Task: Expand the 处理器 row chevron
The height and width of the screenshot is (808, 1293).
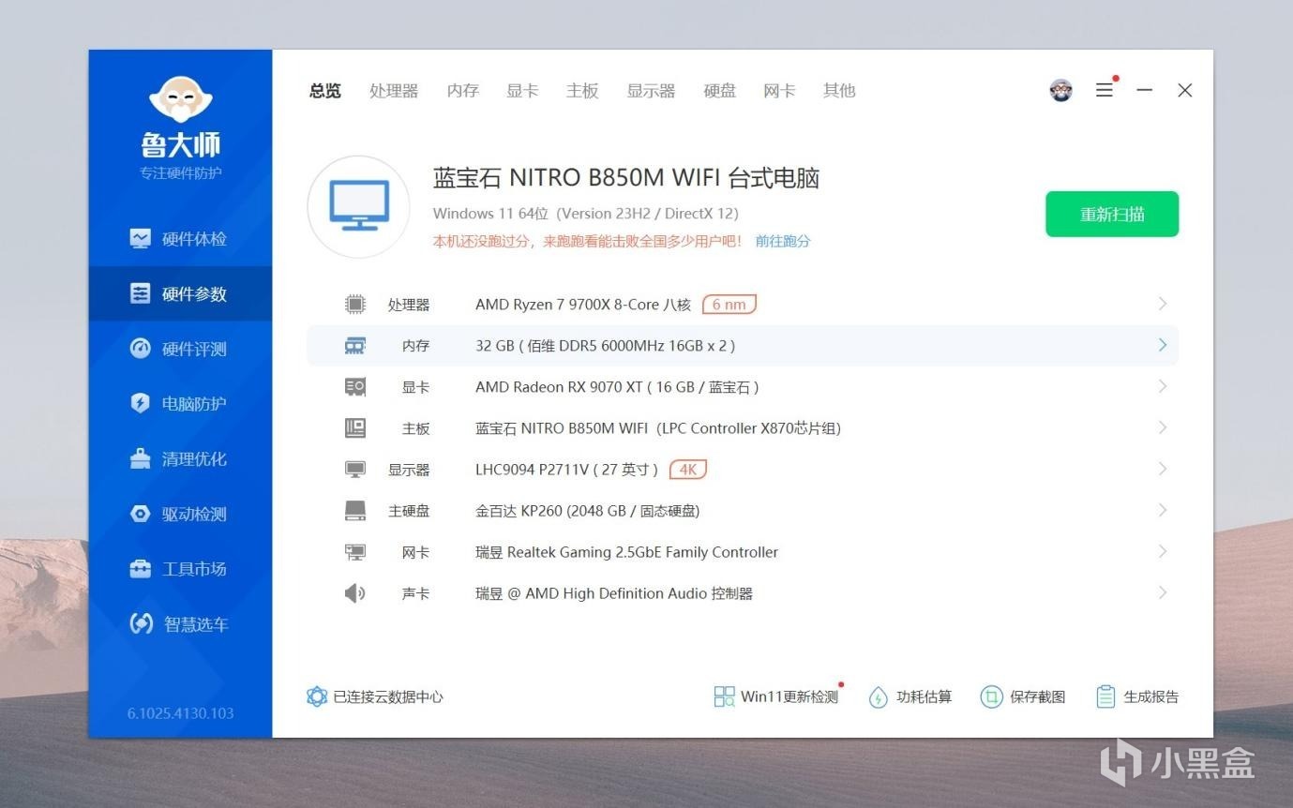Action: [1163, 304]
